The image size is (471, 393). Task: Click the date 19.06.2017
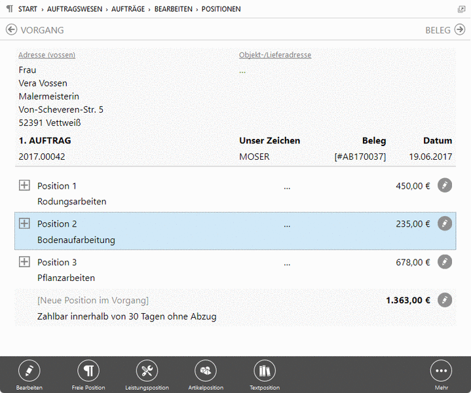pos(430,157)
